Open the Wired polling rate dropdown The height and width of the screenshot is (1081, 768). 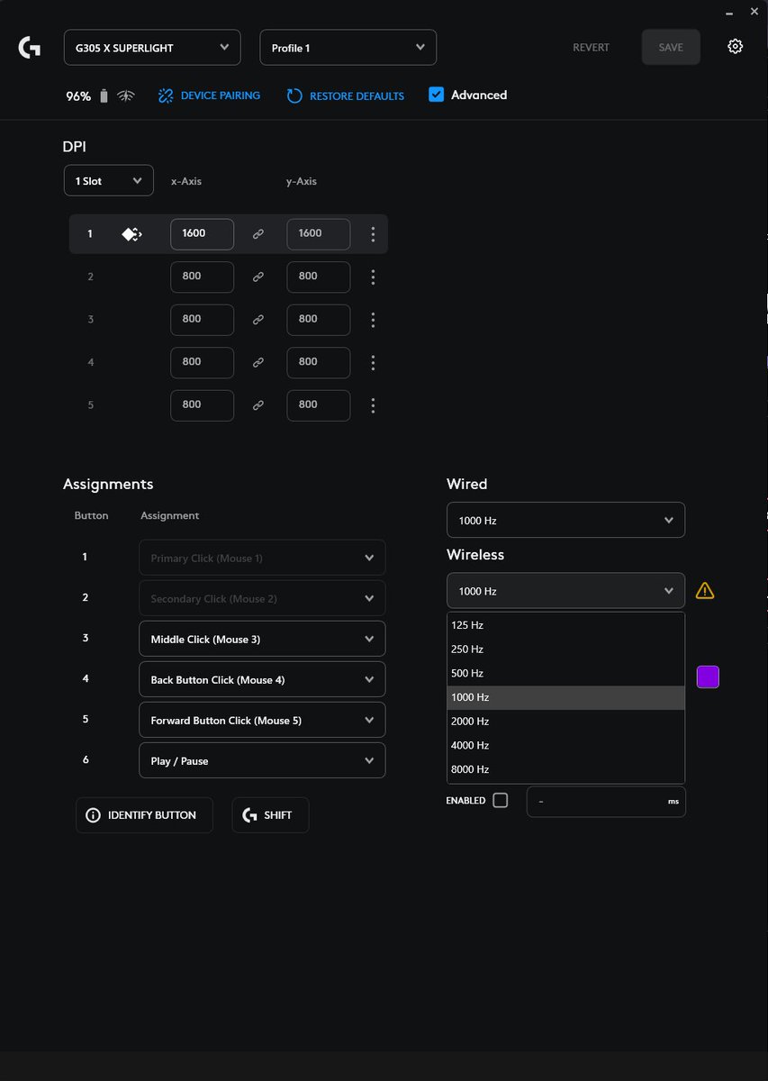click(565, 521)
